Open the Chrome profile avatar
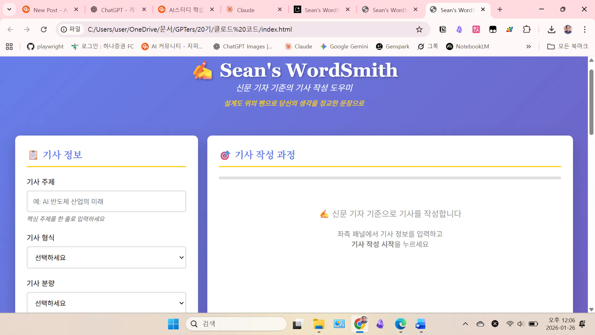 pyautogui.click(x=568, y=29)
